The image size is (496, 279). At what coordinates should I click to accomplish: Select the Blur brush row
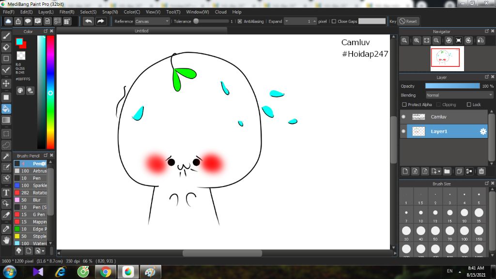31,200
